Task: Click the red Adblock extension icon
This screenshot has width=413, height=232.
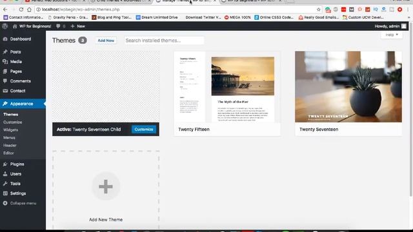Action: [x=400, y=10]
